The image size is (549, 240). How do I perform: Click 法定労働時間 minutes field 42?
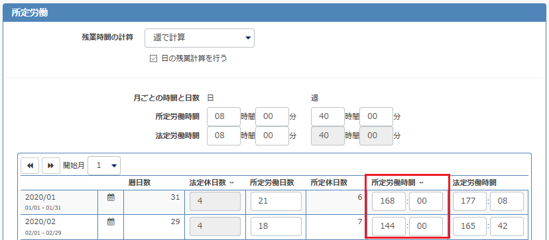pos(507,226)
